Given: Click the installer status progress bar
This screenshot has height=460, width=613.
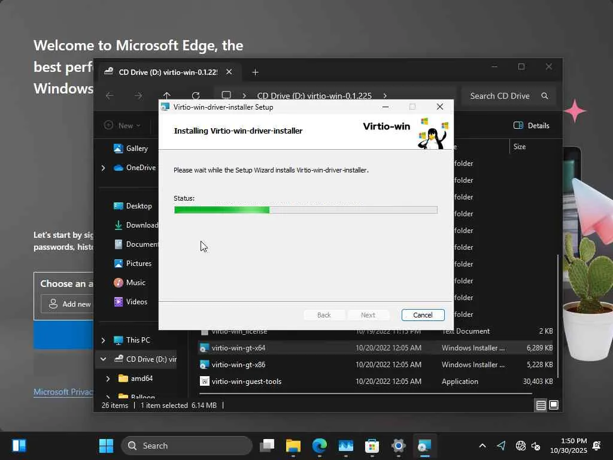Looking at the screenshot, I should point(305,210).
